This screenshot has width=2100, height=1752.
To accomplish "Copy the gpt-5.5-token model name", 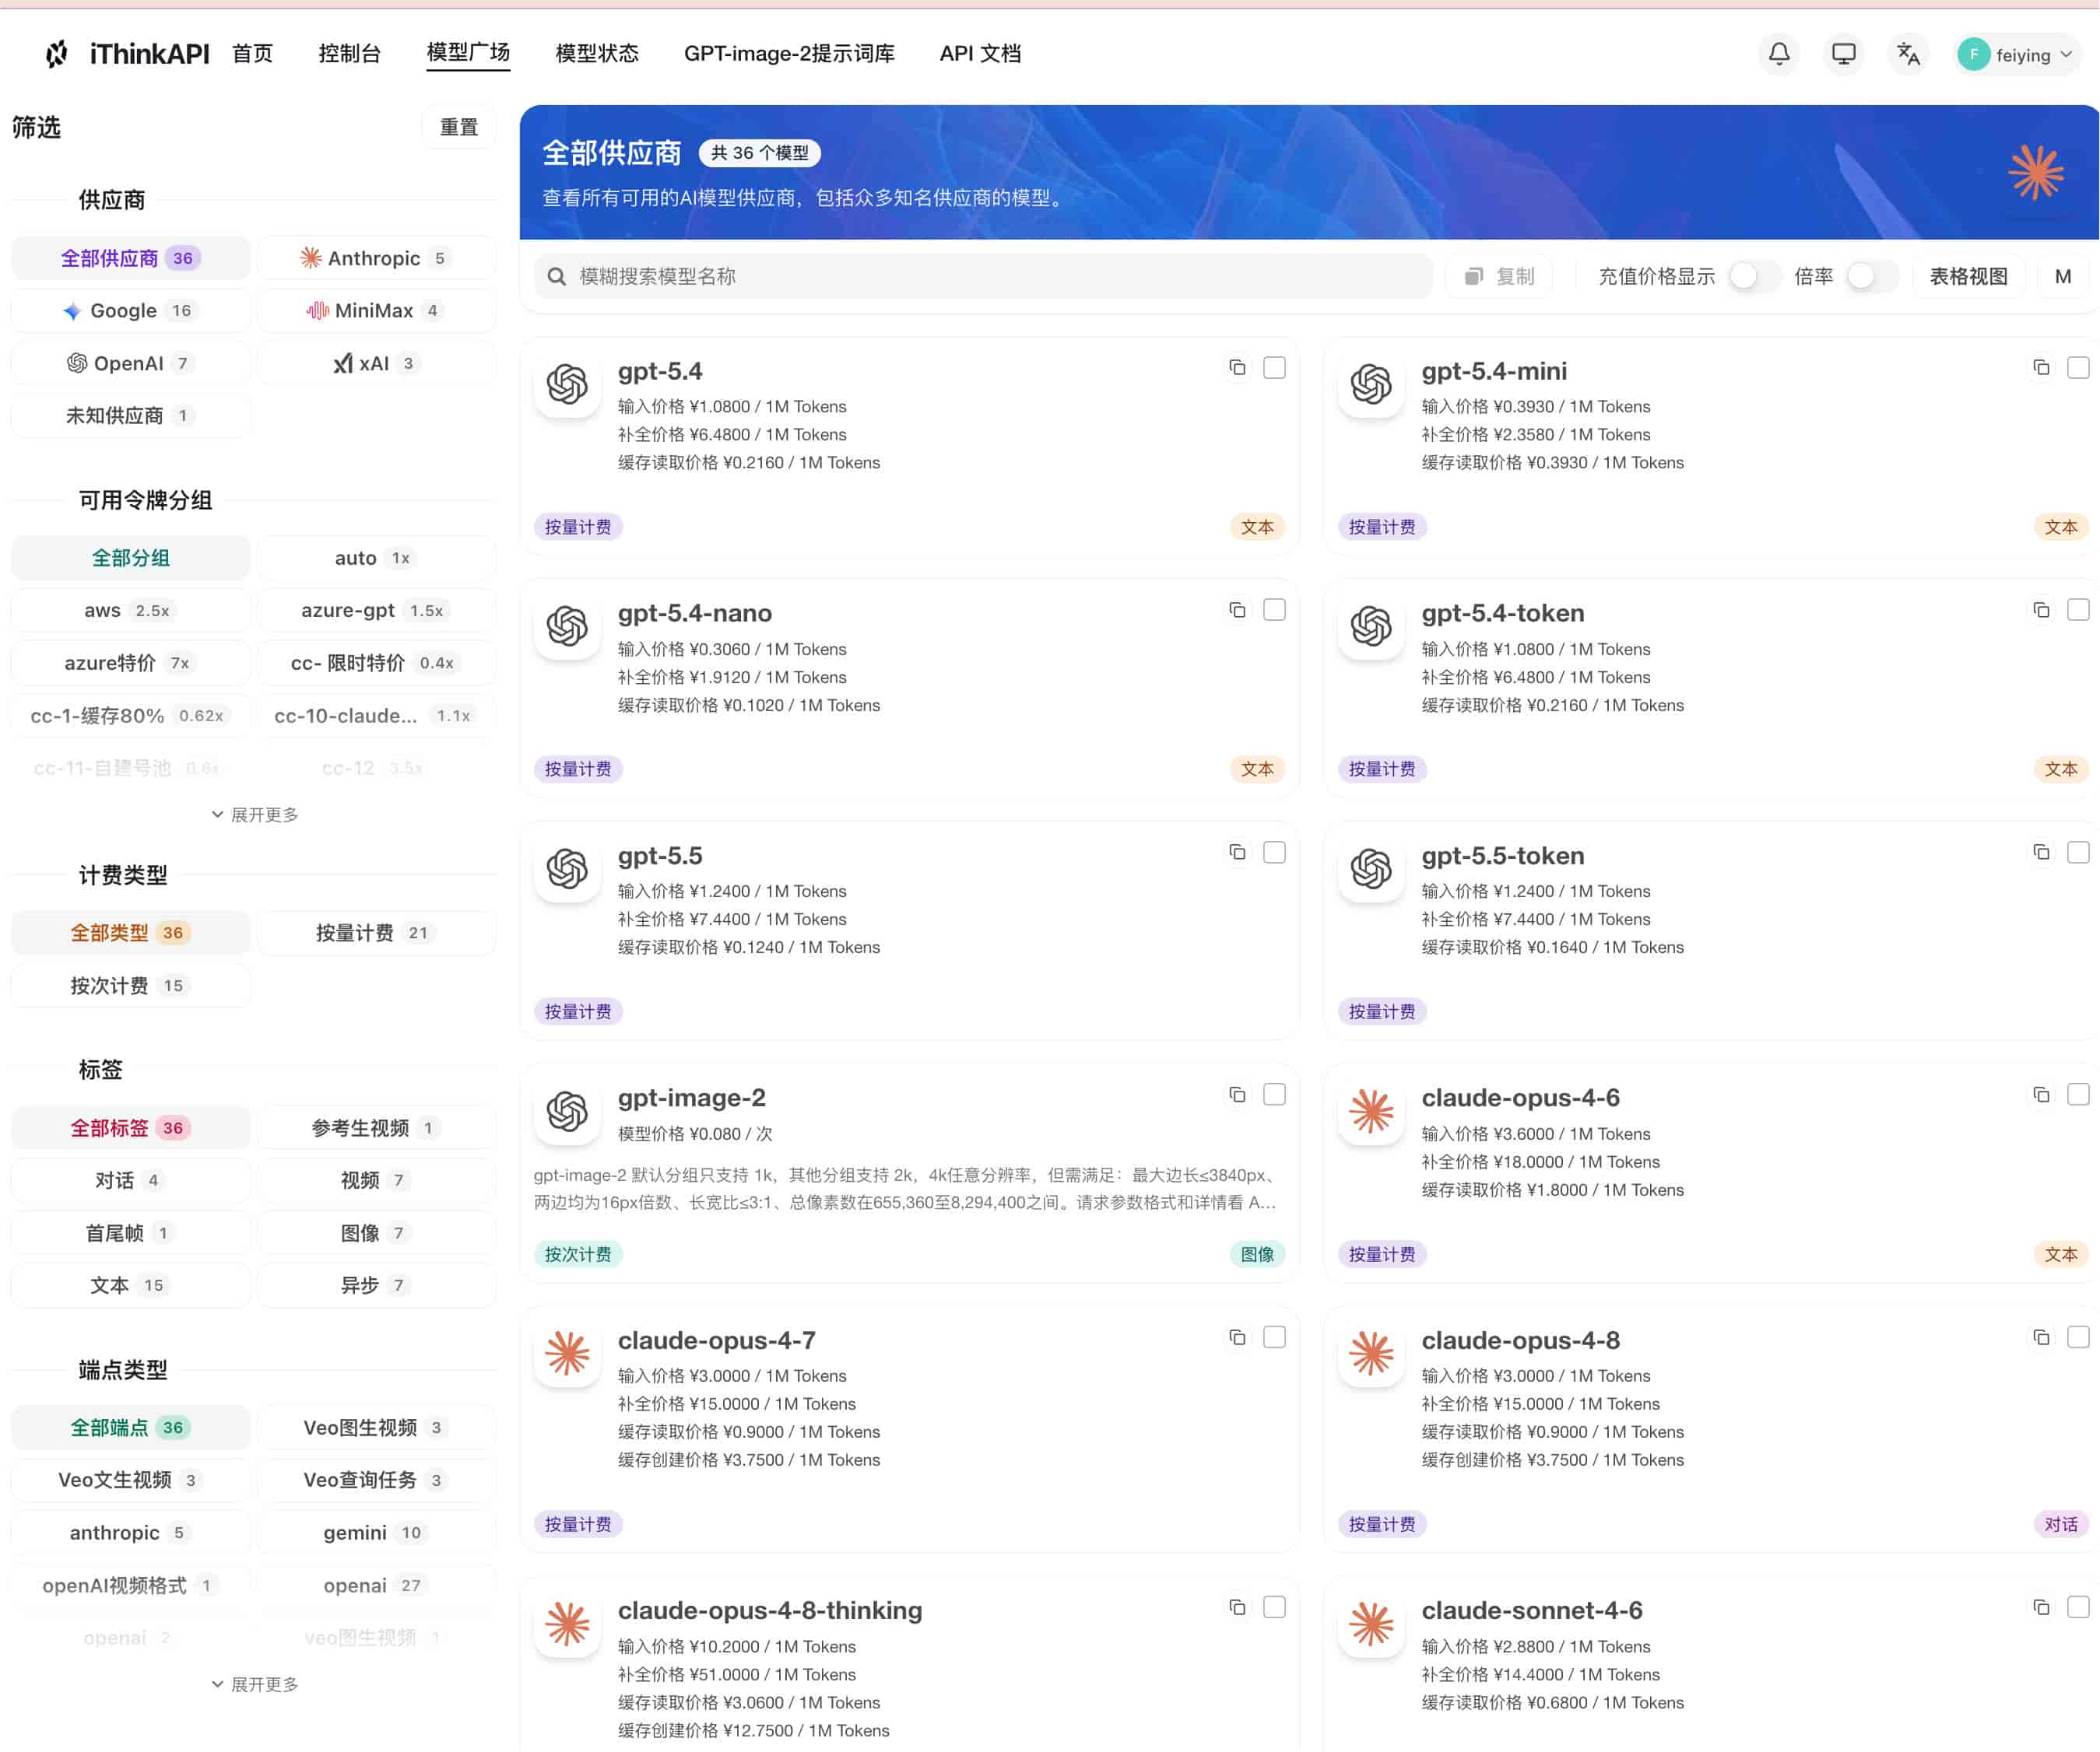I will pyautogui.click(x=2041, y=852).
